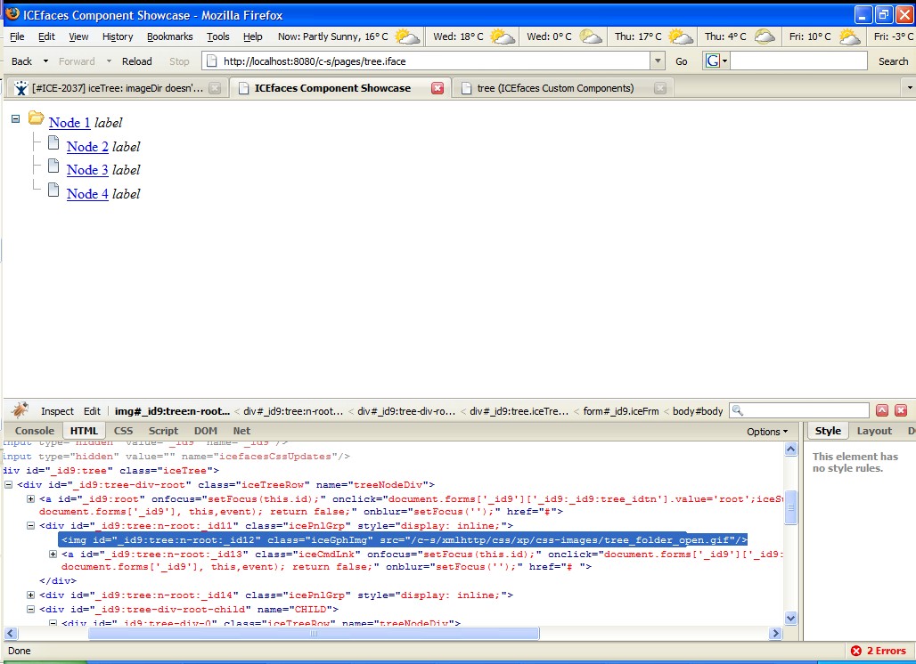Click the horizontal scrollbar left arrow
This screenshot has width=916, height=664.
tap(11, 633)
